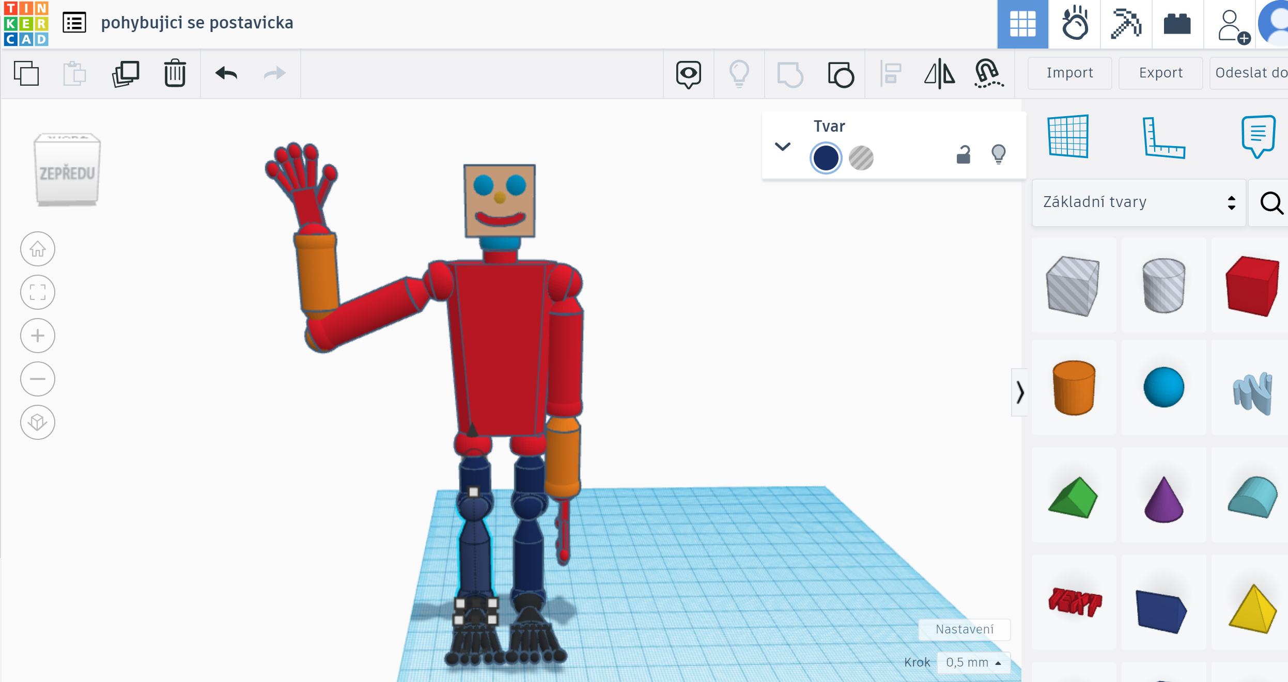This screenshot has width=1288, height=682.
Task: Switch to the 3D design grid tab
Action: click(x=1022, y=24)
